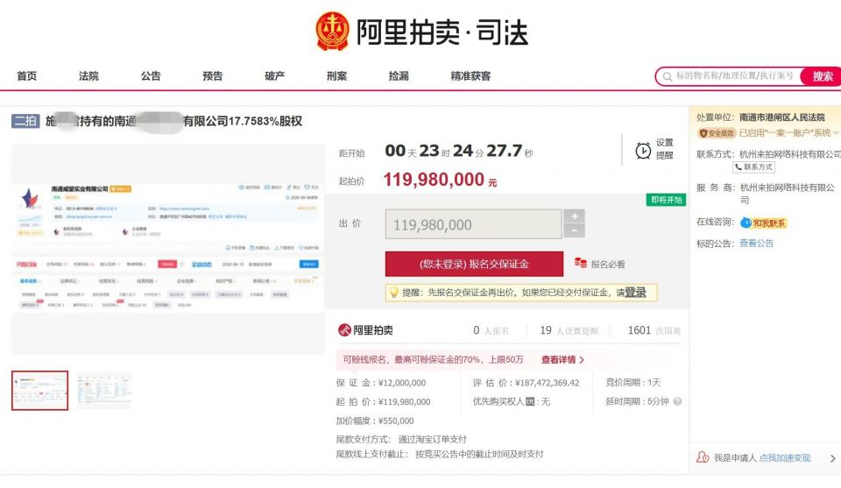Click the question mark help icon beside 5分钟
The height and width of the screenshot is (488, 841).
click(677, 401)
